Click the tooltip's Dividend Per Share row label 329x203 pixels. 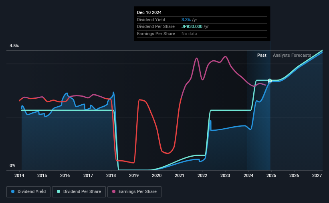click(156, 27)
